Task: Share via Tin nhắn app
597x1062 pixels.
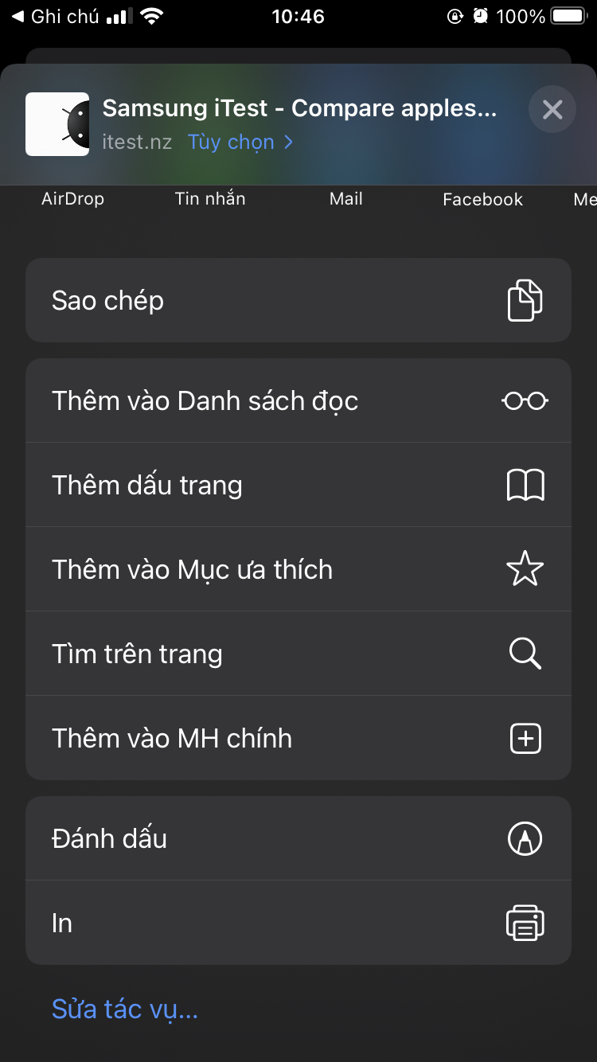Action: click(210, 199)
